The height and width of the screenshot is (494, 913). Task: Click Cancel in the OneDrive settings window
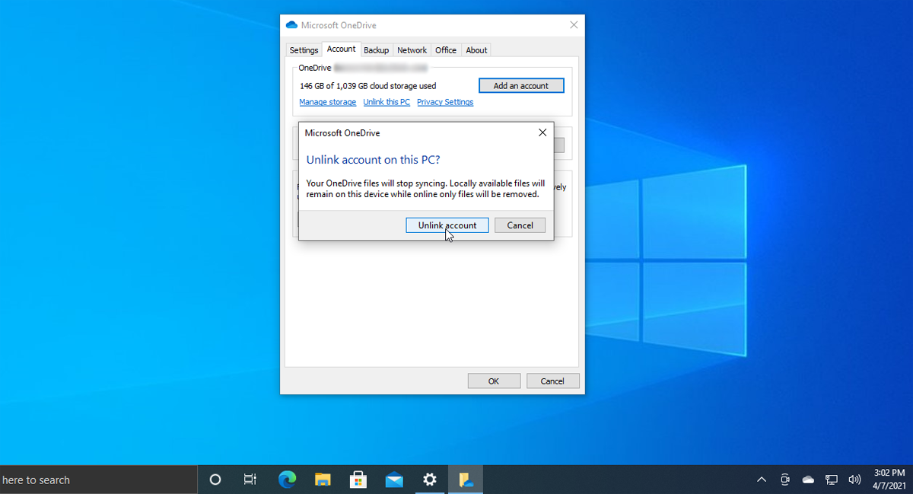(552, 381)
